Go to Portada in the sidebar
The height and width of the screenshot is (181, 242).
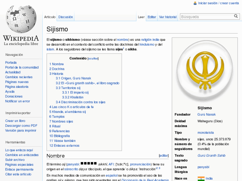pos(11,62)
